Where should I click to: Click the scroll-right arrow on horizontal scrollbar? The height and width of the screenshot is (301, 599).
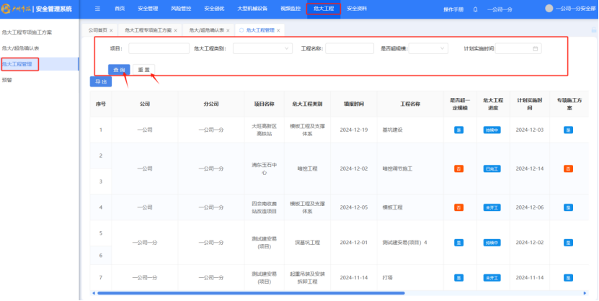point(586,293)
